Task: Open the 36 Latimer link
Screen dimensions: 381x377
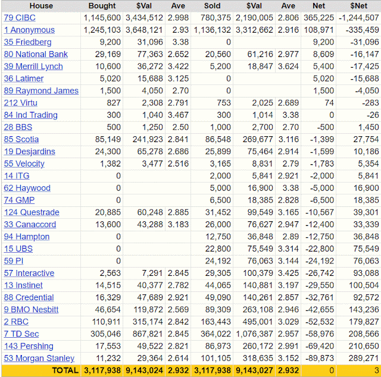Action: (24, 78)
